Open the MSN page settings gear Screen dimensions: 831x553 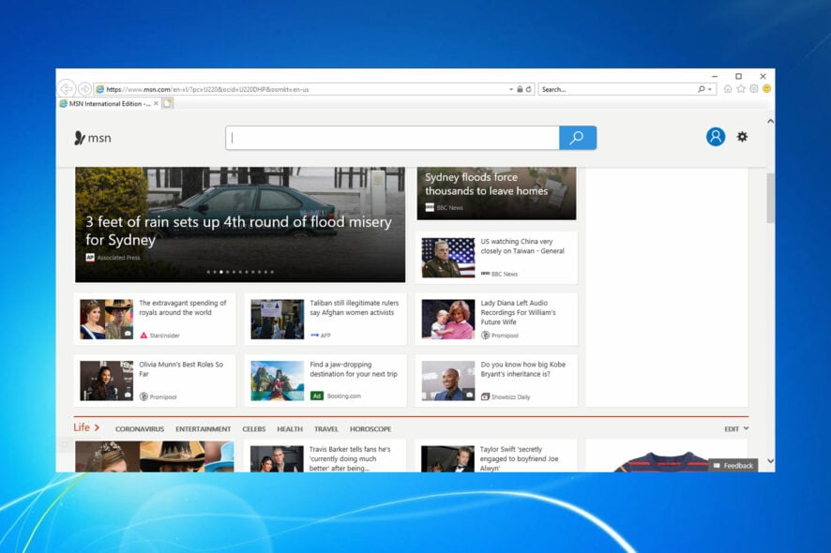[x=743, y=137]
